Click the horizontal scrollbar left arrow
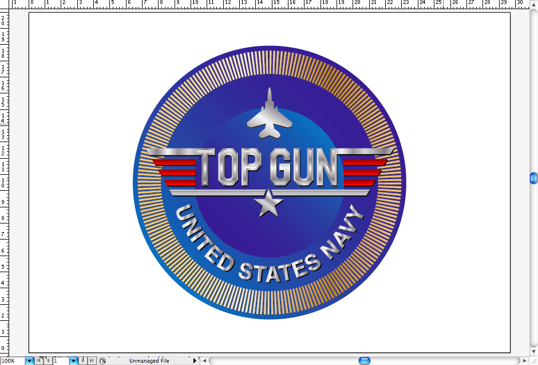Screen dimensions: 538x365 [x=204, y=361]
